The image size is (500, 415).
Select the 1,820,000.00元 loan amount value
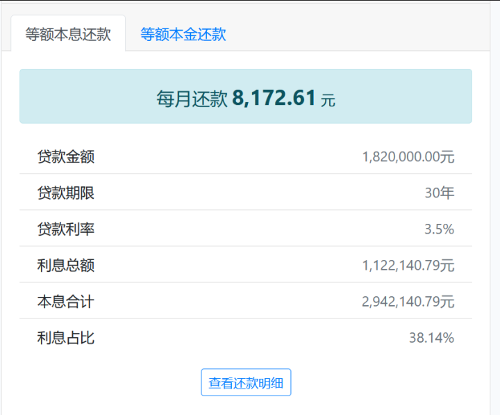pyautogui.click(x=408, y=156)
